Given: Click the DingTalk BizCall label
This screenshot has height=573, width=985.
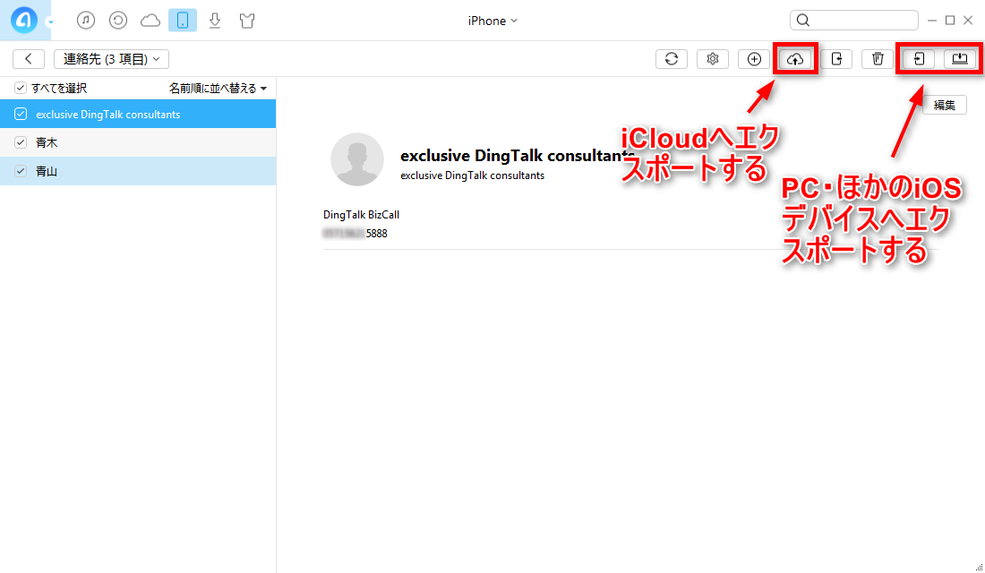Looking at the screenshot, I should click(x=361, y=215).
